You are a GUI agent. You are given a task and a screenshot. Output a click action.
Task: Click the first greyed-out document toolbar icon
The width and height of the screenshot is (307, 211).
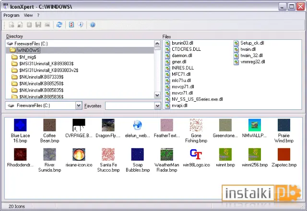tap(12, 24)
